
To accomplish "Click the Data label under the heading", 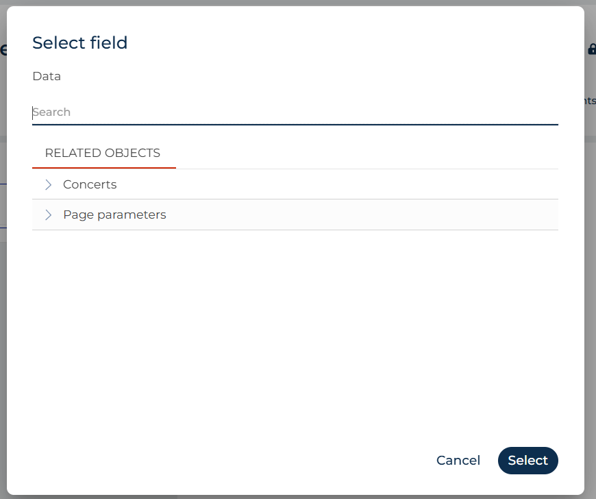I will tap(47, 76).
